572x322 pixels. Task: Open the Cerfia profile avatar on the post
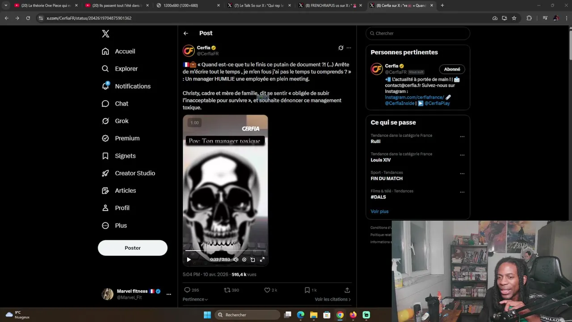point(189,51)
